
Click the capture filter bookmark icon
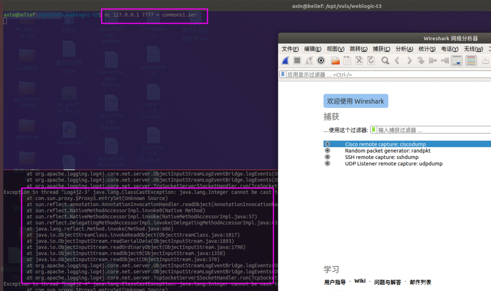pos(374,130)
